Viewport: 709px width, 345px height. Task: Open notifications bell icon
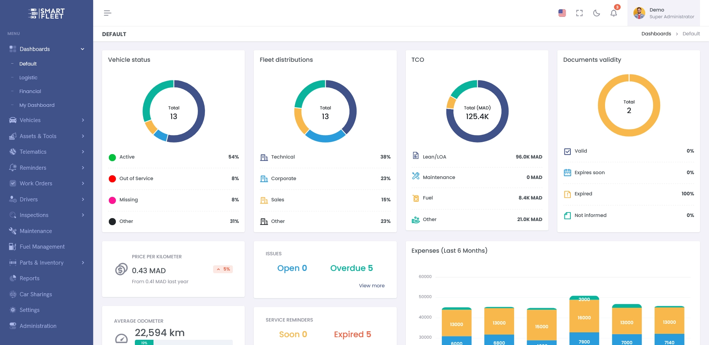[x=613, y=13]
